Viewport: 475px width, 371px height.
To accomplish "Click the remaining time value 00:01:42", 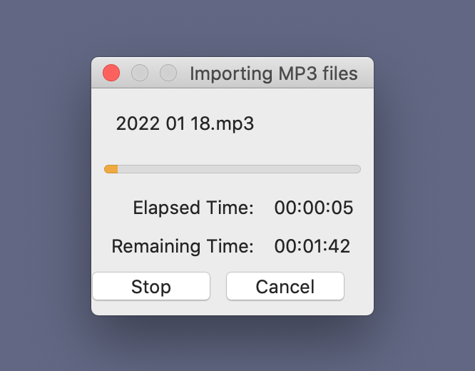I will click(x=312, y=247).
